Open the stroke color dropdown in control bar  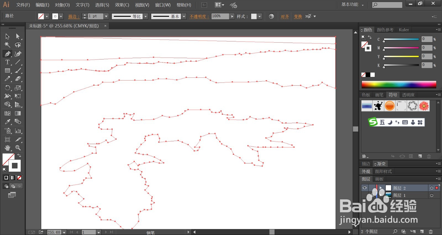click(61, 16)
